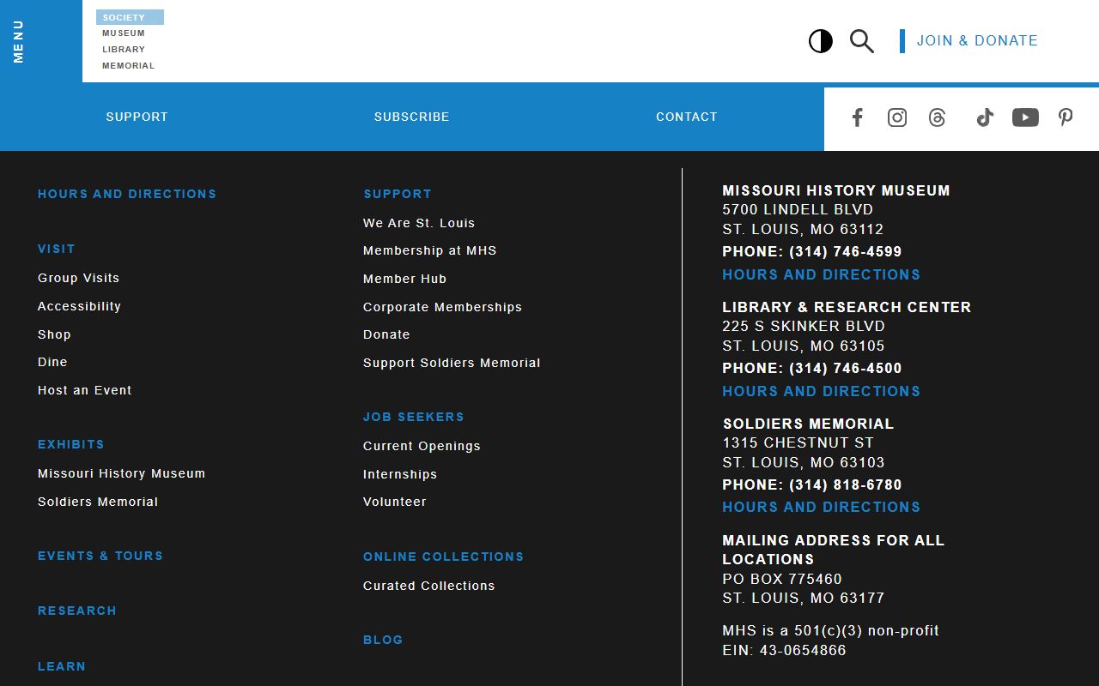Open the Accessibility page link
1099x686 pixels.
tap(80, 306)
